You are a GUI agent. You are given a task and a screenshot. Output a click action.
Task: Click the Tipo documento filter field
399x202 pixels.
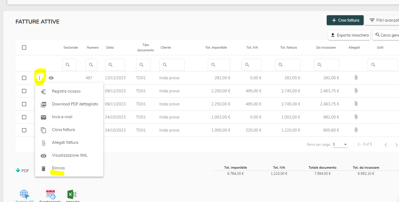pyautogui.click(x=143, y=65)
